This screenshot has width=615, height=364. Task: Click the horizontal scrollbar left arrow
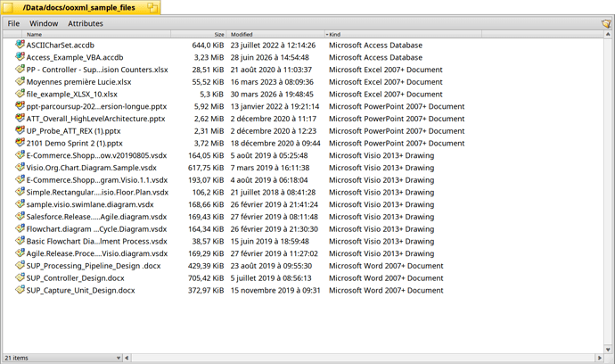127,358
